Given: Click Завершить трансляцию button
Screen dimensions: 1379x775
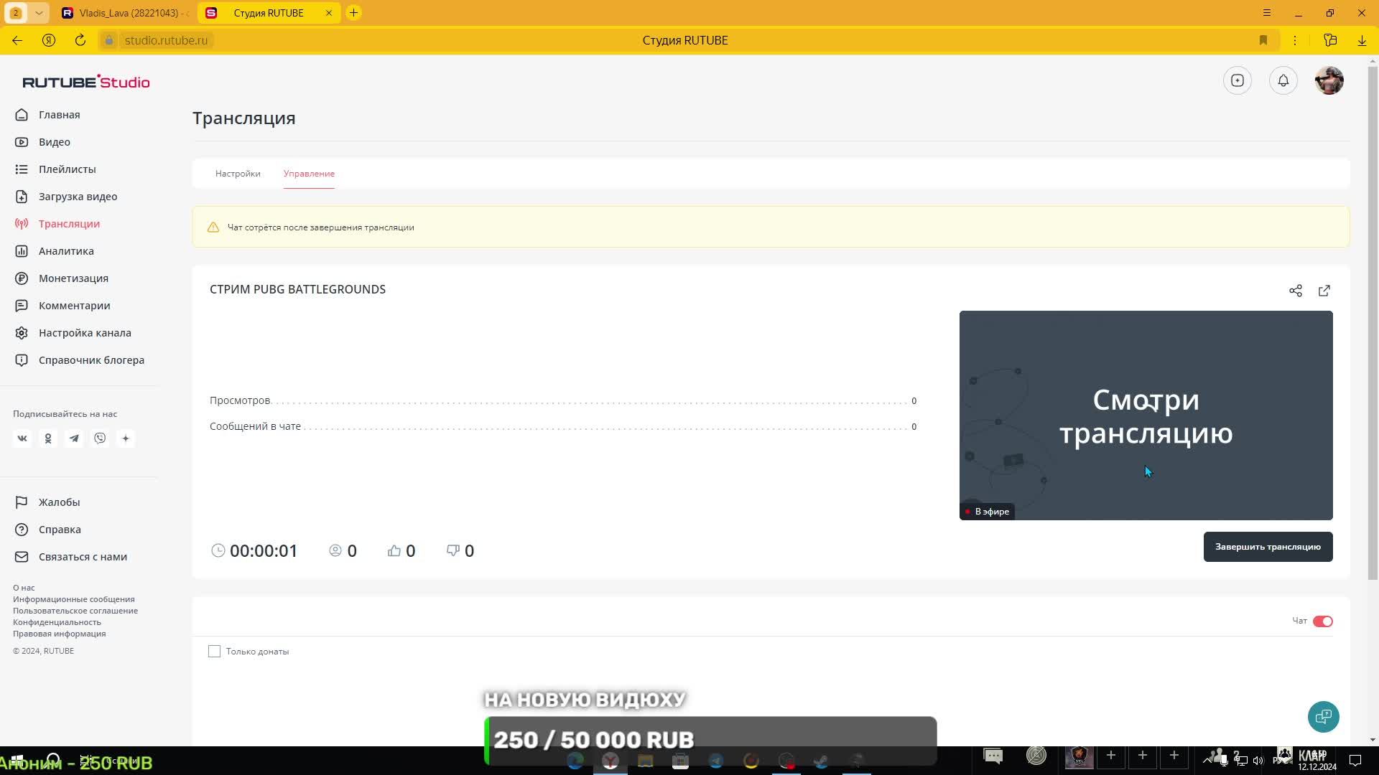Looking at the screenshot, I should (x=1268, y=547).
